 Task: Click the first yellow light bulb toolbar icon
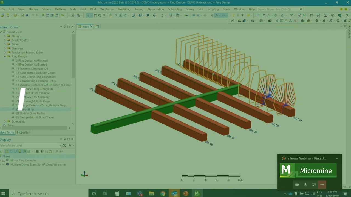coord(234,15)
